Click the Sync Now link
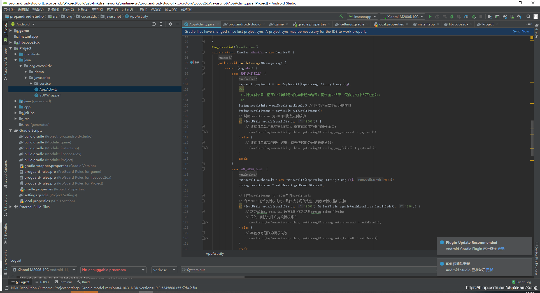 pos(521,31)
